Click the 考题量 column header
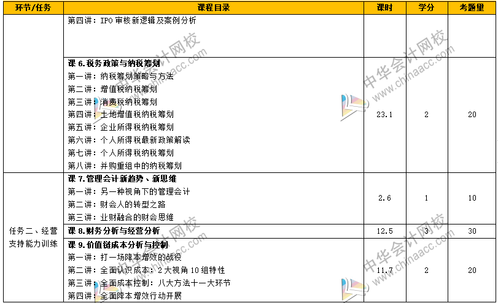 (472, 7)
